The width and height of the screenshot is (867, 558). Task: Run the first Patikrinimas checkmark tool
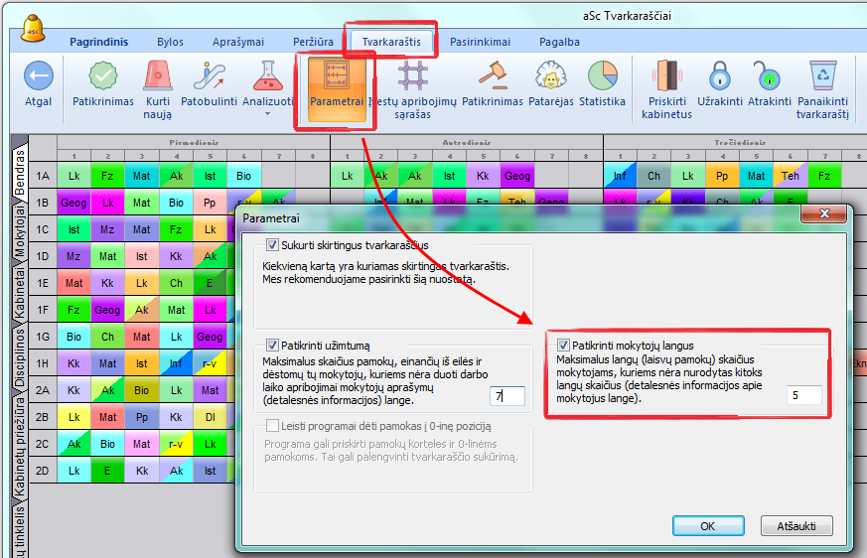103,76
